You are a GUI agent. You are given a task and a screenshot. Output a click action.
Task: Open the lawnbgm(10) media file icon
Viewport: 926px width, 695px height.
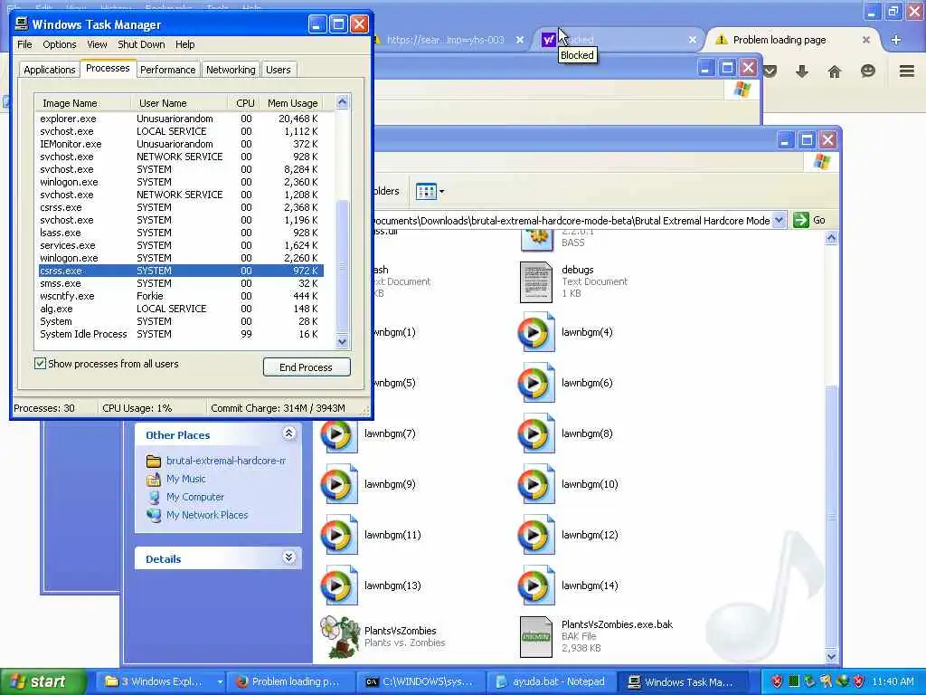click(535, 485)
